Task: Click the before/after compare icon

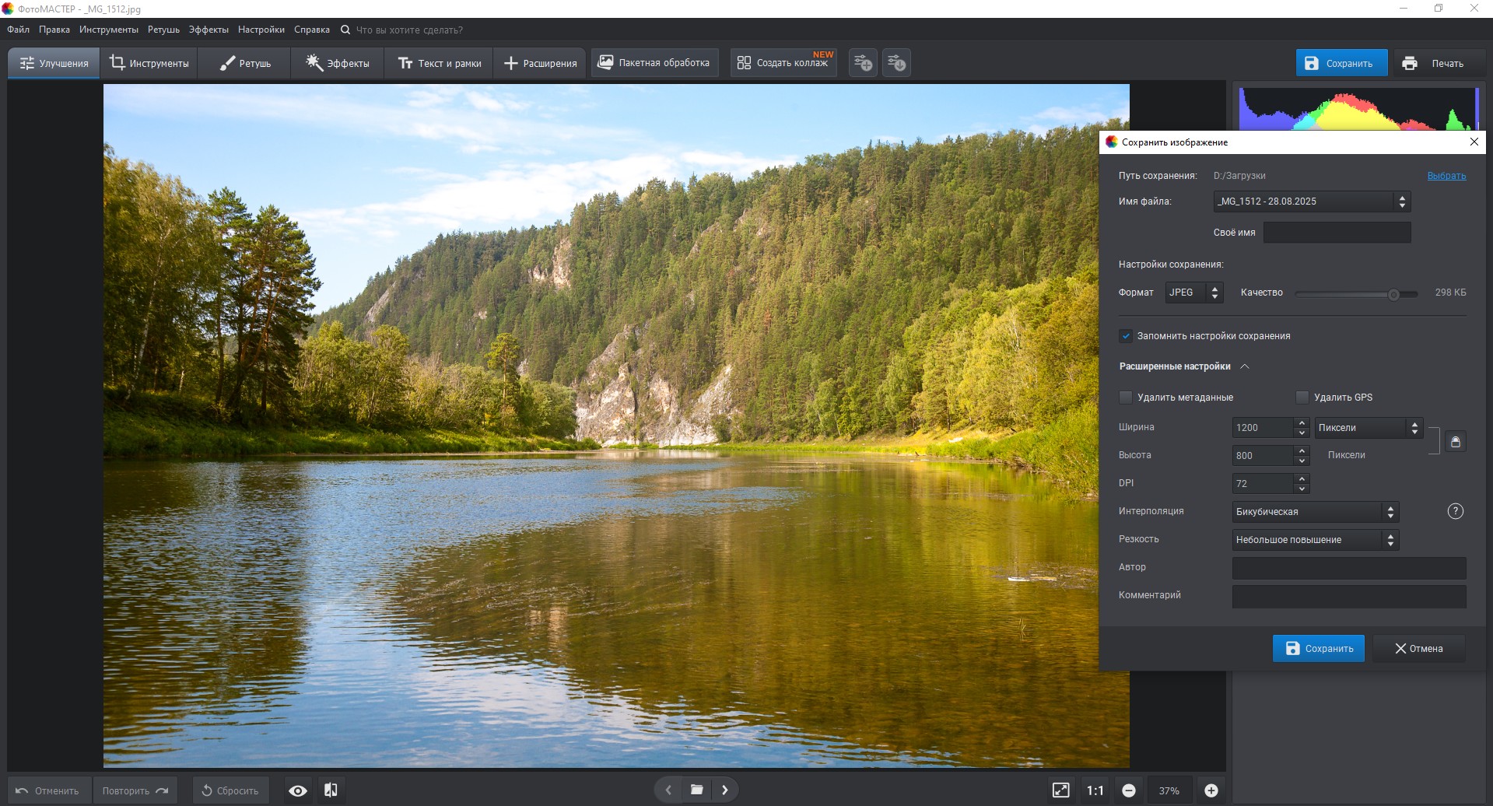Action: [331, 790]
